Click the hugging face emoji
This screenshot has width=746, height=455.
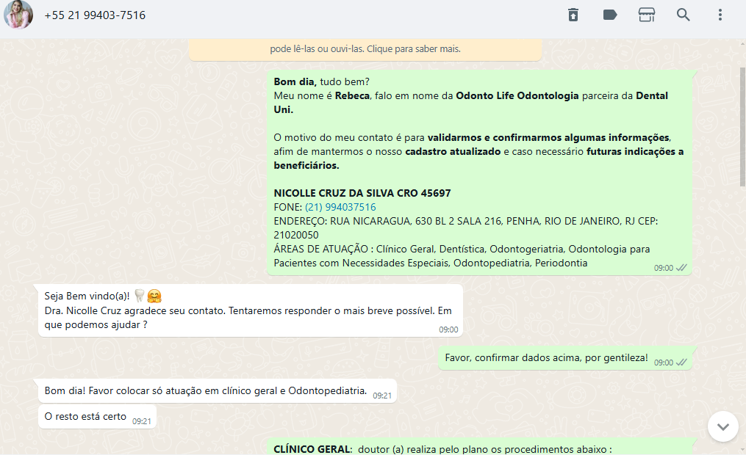point(154,296)
